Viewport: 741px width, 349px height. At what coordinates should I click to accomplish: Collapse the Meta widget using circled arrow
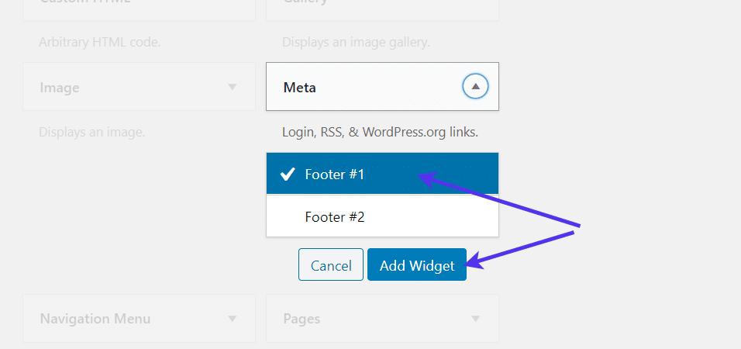click(474, 87)
